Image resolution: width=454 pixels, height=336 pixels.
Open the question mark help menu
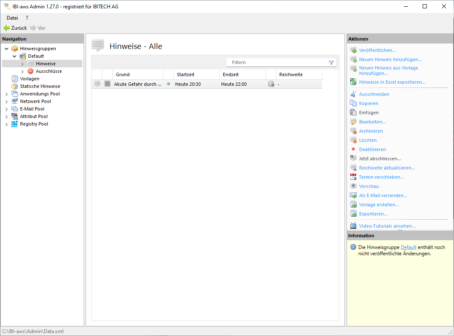[27, 18]
